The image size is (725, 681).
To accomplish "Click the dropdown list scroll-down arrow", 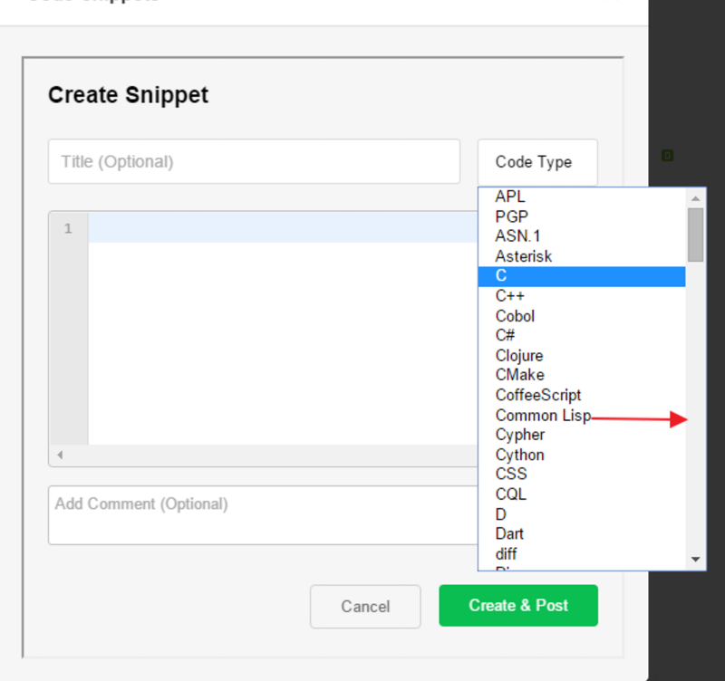I will 695,561.
